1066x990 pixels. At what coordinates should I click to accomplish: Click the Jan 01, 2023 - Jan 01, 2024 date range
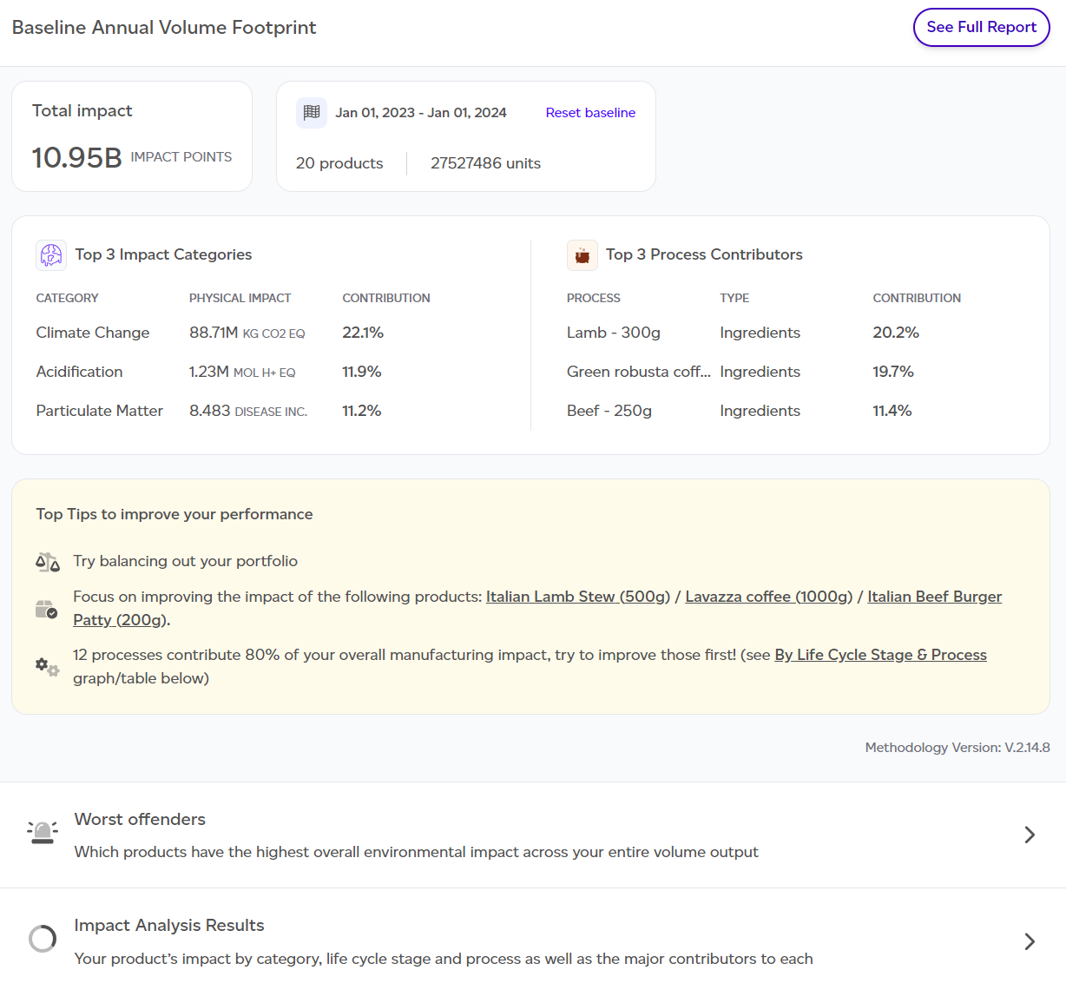pyautogui.click(x=421, y=113)
